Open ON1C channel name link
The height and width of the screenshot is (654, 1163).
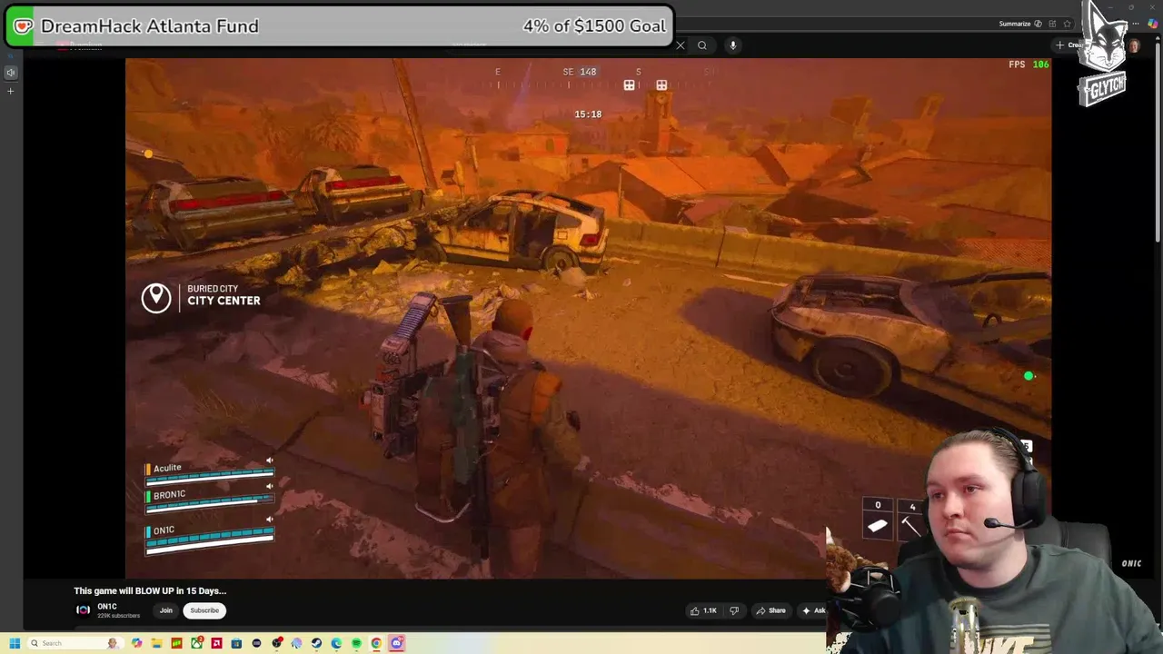pos(107,607)
